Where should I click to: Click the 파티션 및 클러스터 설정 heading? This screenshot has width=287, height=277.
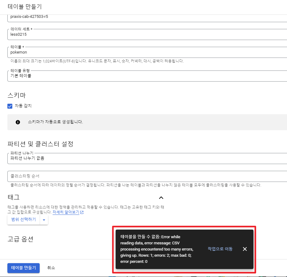pos(40,144)
